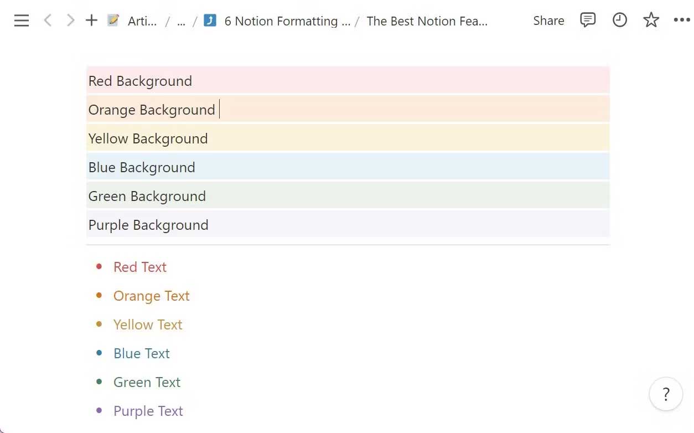Go back with the left arrow

48,21
